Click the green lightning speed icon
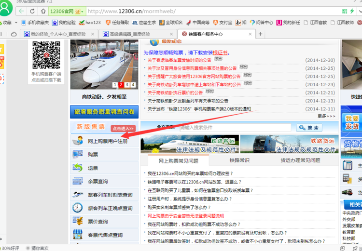362x251 pixels. [x=352, y=11]
